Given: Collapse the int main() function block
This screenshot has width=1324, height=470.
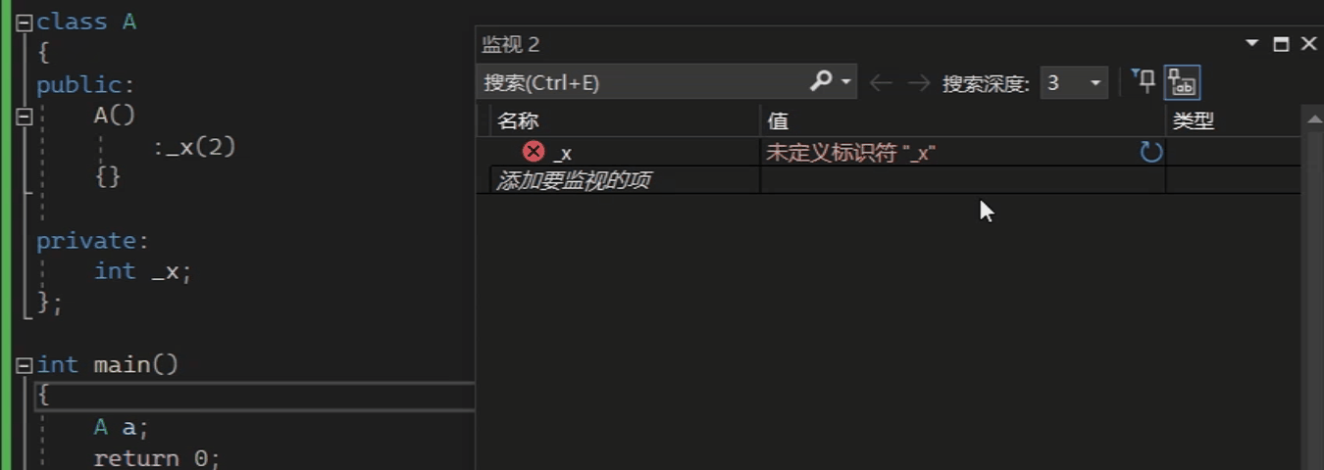Looking at the screenshot, I should [25, 365].
